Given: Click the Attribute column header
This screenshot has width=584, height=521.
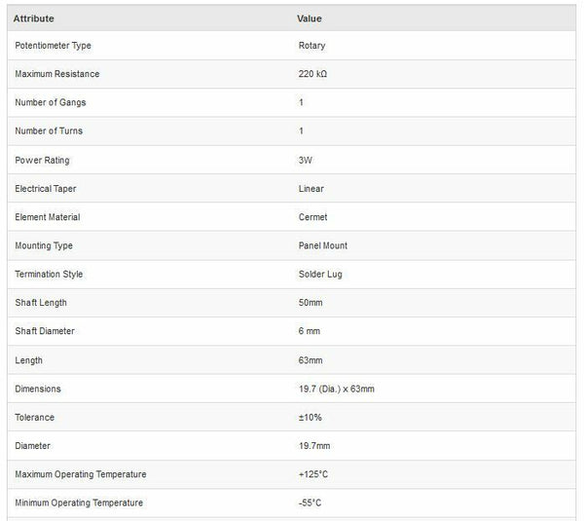Looking at the screenshot, I should click(x=34, y=19).
